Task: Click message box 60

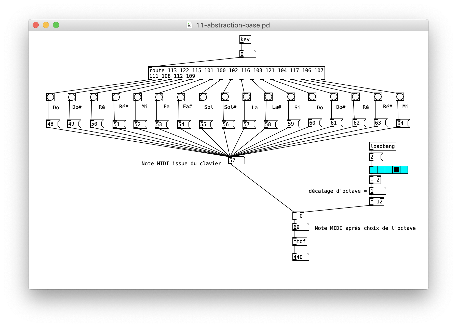Action: click(x=315, y=123)
